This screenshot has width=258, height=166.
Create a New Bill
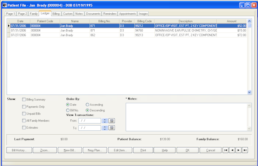pyautogui.click(x=70, y=150)
